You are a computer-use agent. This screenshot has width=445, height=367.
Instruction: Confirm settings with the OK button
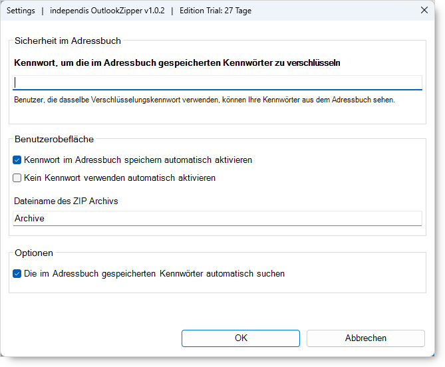pos(241,338)
